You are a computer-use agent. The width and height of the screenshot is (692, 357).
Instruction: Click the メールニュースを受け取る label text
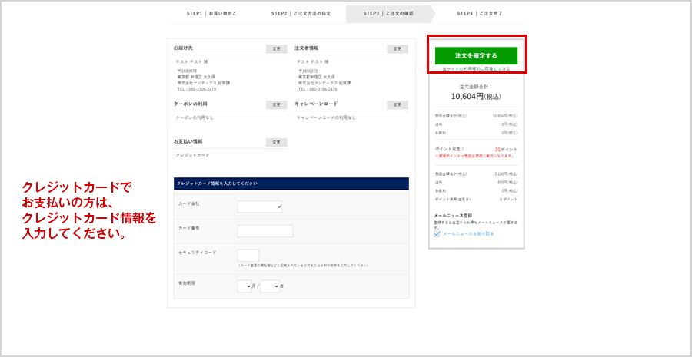(468, 234)
